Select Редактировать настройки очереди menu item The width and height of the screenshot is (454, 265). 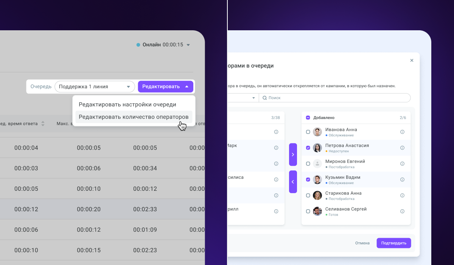click(127, 104)
